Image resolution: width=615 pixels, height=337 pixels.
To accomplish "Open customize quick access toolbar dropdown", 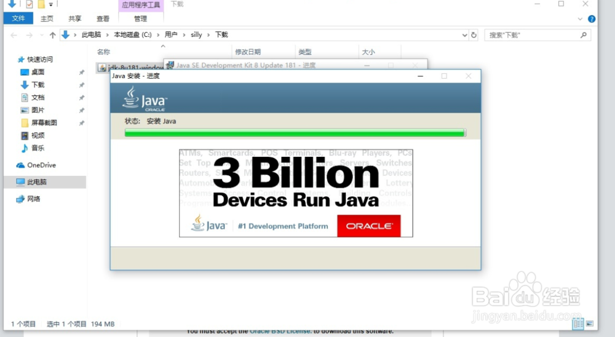I will (51, 4).
